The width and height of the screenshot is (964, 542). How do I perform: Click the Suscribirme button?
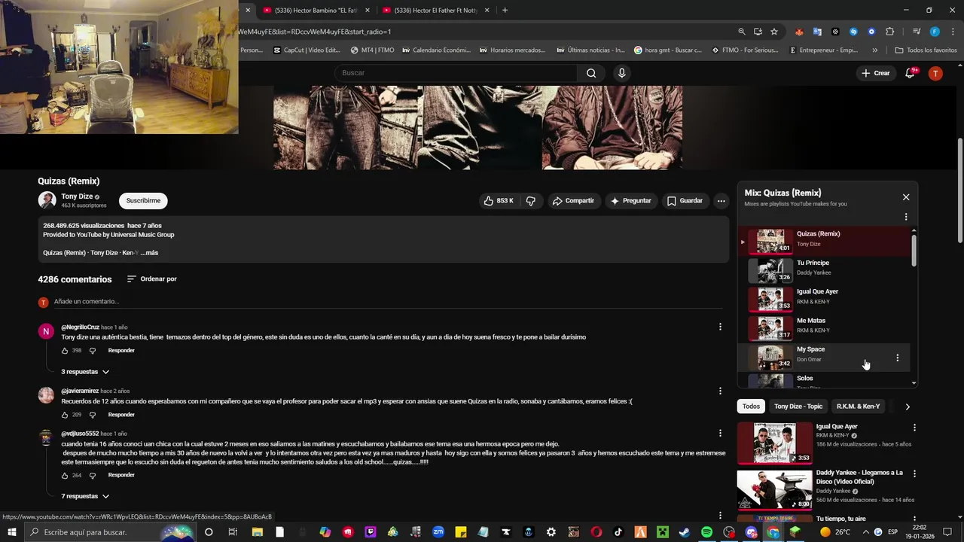[143, 201]
